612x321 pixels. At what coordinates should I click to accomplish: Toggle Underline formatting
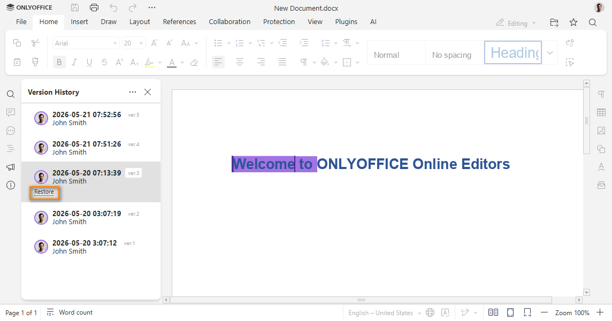(89, 62)
